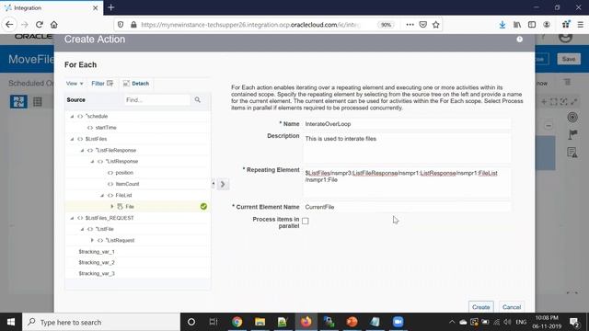The width and height of the screenshot is (589, 331).
Task: Switch to list view icon
Action: (x=38, y=101)
